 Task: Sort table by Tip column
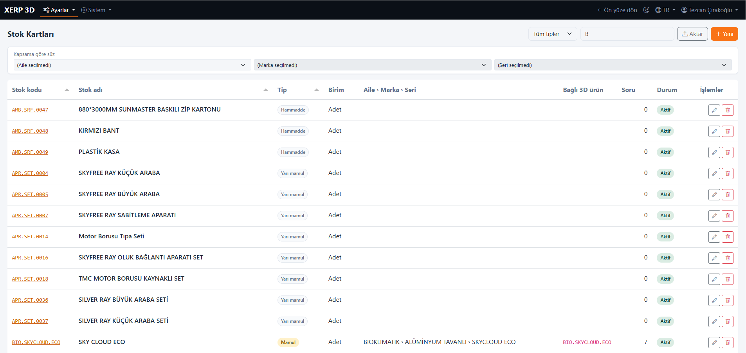pyautogui.click(x=298, y=90)
